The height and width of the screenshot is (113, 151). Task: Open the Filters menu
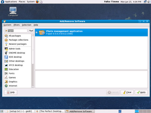pyautogui.click(x=16, y=25)
